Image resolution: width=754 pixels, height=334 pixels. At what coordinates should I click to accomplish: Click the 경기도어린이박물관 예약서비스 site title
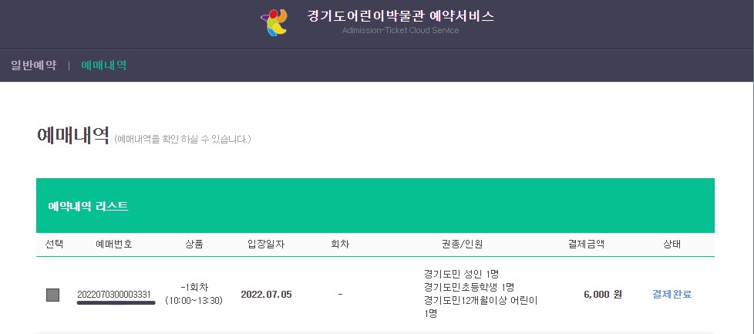tap(401, 16)
